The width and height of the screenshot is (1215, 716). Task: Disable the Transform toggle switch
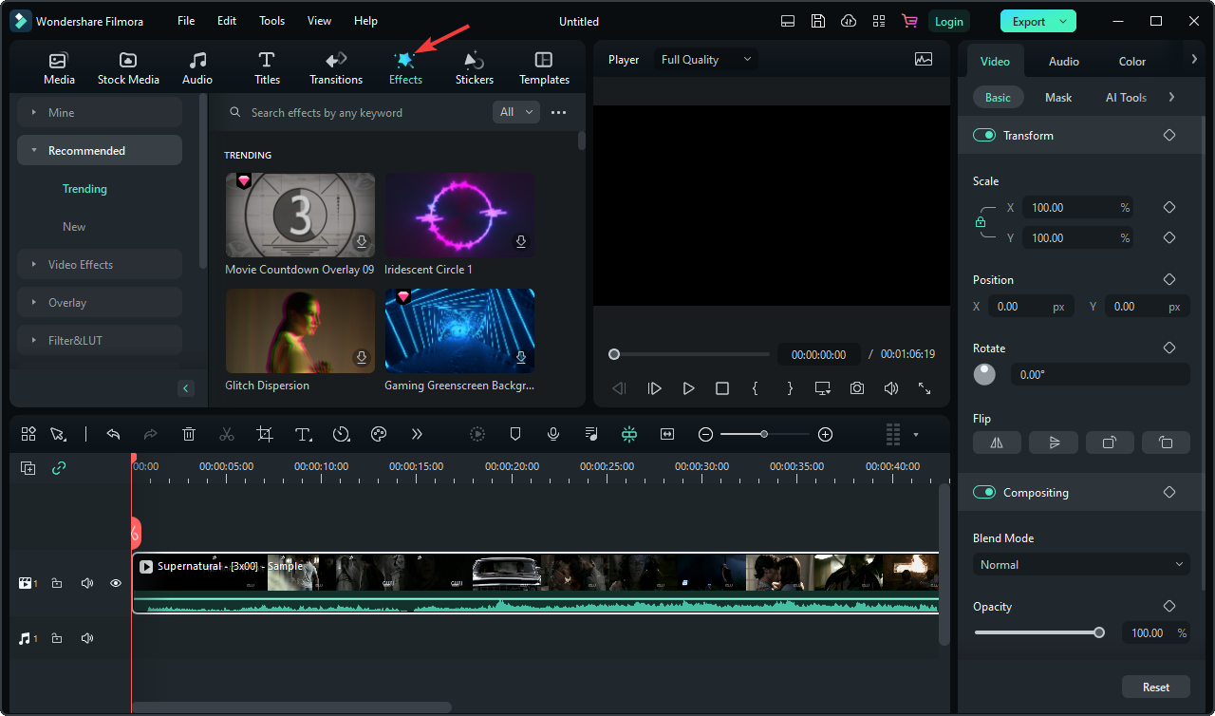tap(984, 136)
